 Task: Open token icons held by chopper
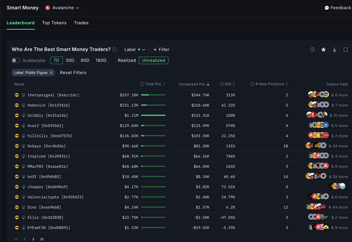click(x=337, y=186)
